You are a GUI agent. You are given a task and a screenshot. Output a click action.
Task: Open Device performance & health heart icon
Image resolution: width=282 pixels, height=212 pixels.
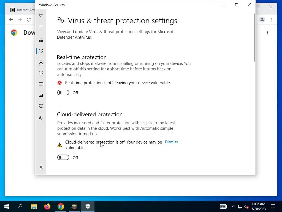click(x=41, y=106)
